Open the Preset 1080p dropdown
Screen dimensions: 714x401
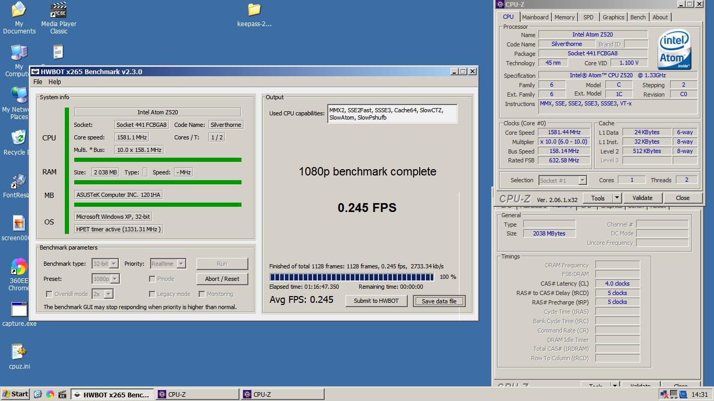pos(106,279)
